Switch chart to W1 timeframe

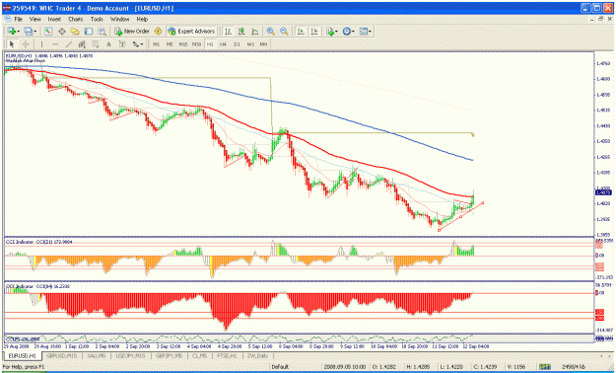(250, 44)
